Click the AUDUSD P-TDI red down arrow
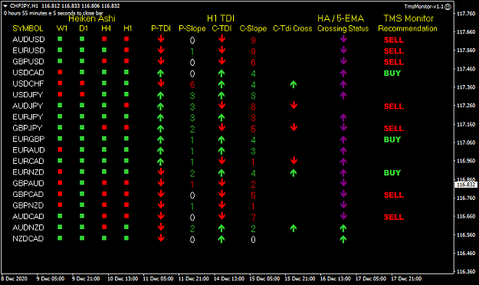The height and width of the screenshot is (285, 479). (x=161, y=39)
